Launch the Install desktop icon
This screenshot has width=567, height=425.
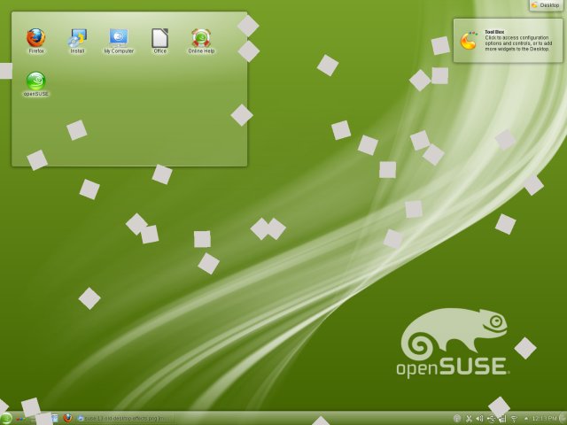[x=77, y=41]
